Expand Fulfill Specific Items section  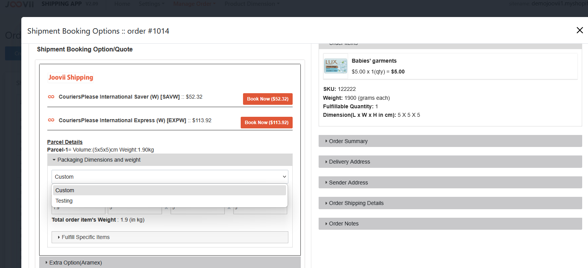point(170,237)
